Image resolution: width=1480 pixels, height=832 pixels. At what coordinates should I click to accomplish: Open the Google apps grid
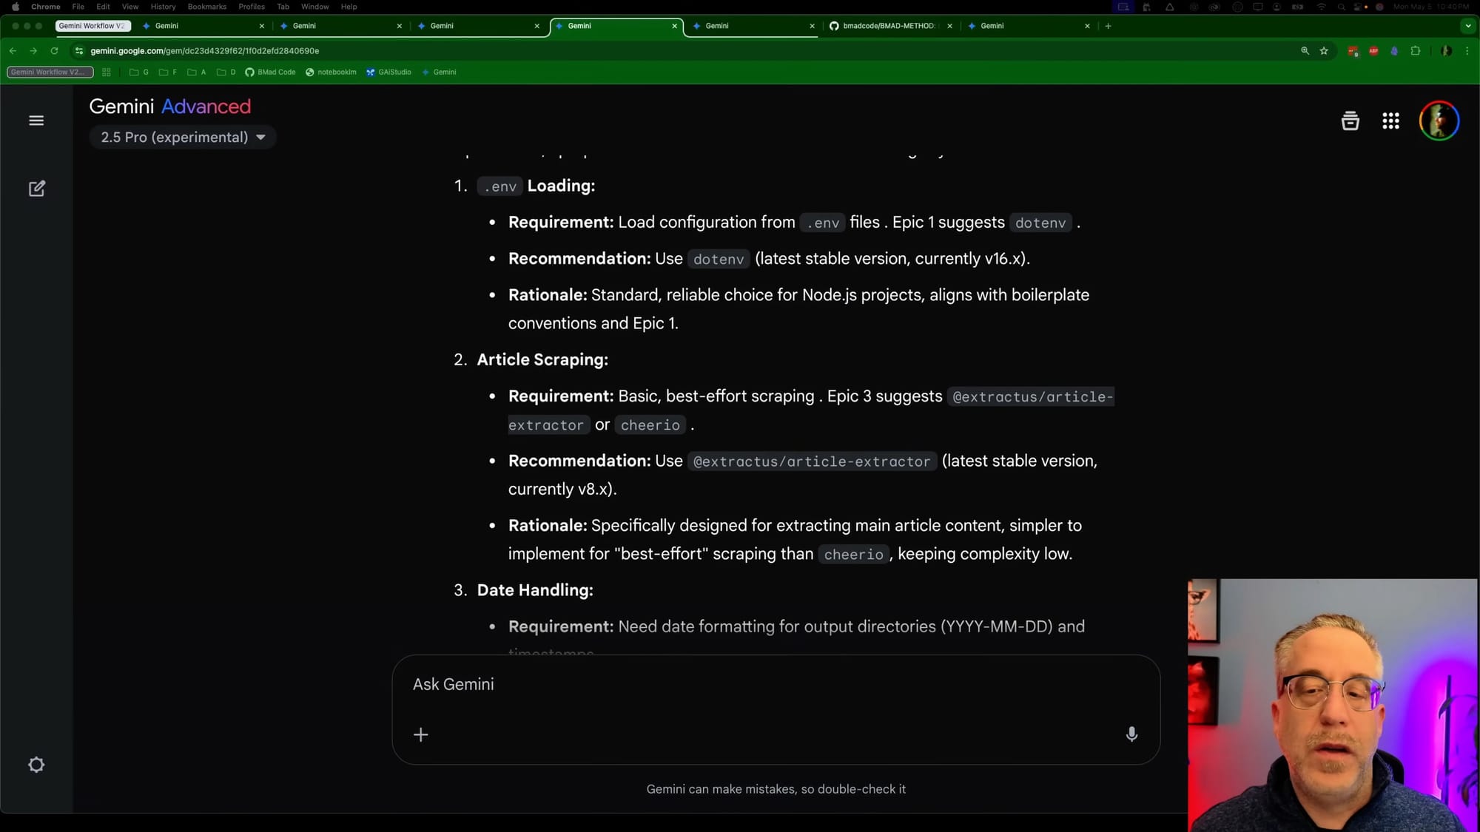[1390, 121]
